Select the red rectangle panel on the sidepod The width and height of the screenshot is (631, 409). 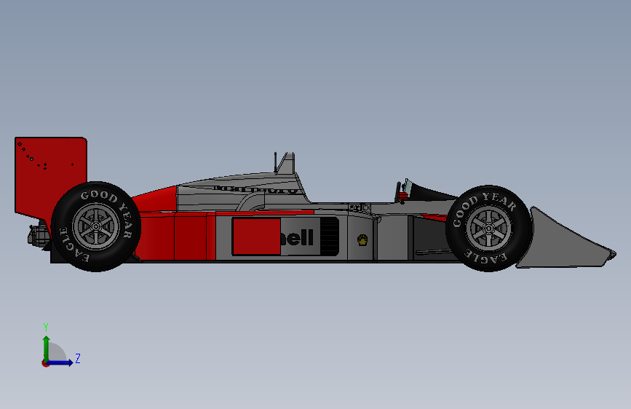(257, 237)
